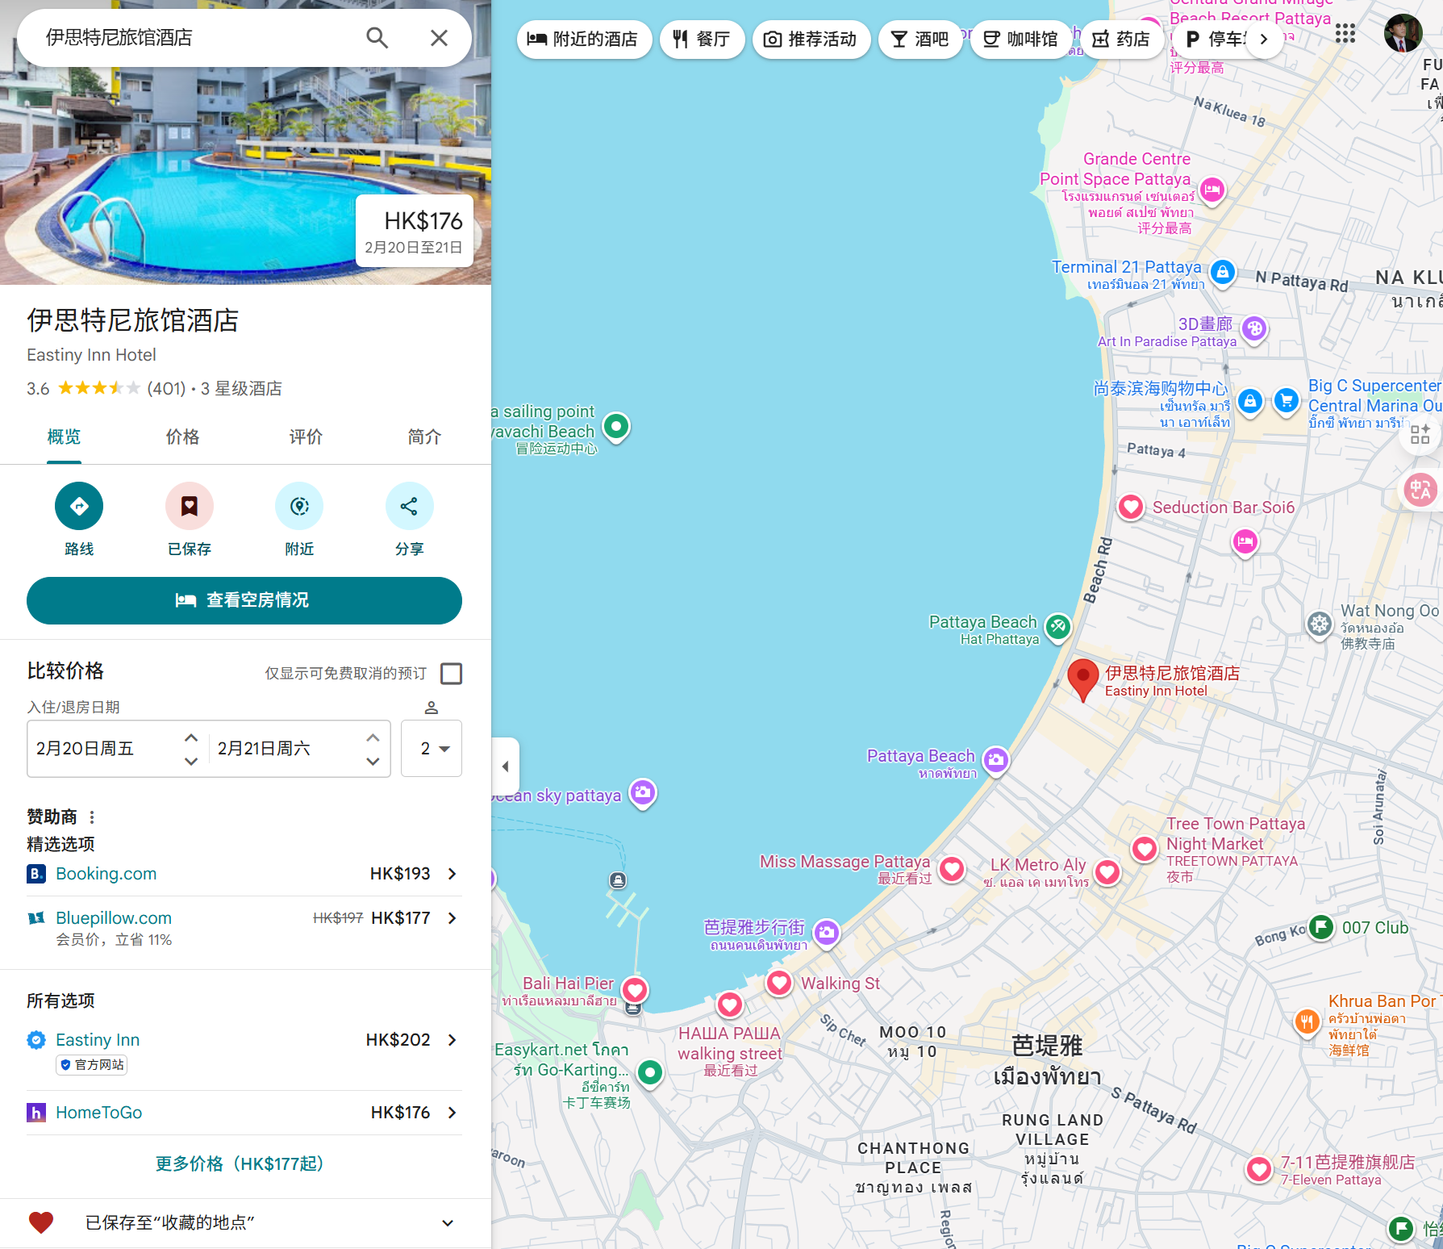Click Tree Town Pattaya Night Market marker

(x=1145, y=848)
